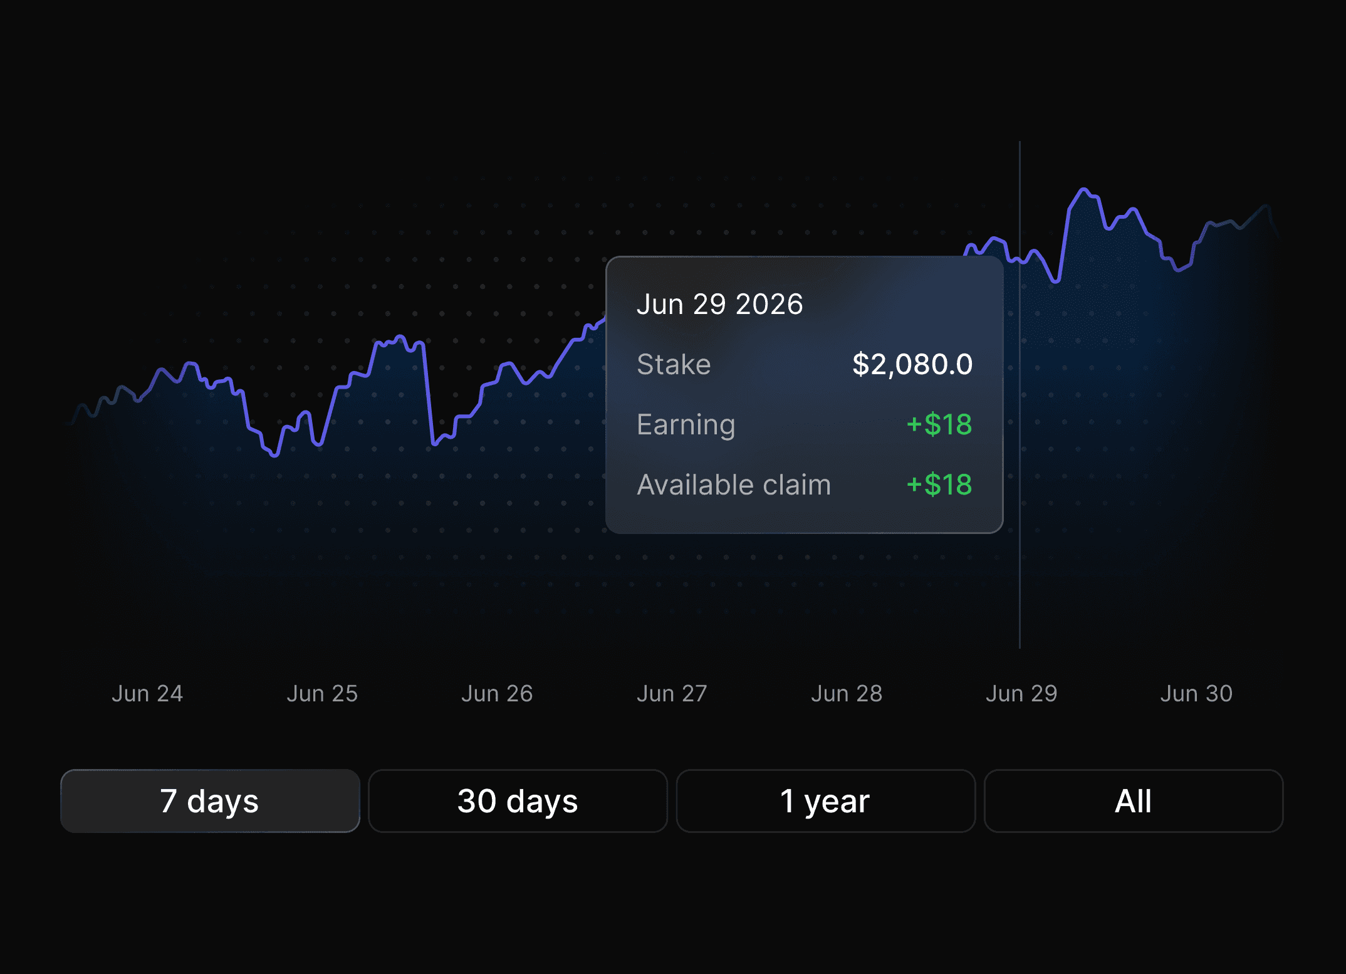Viewport: 1346px width, 974px height.
Task: Click the highest peak of chart line
Action: coord(1083,189)
